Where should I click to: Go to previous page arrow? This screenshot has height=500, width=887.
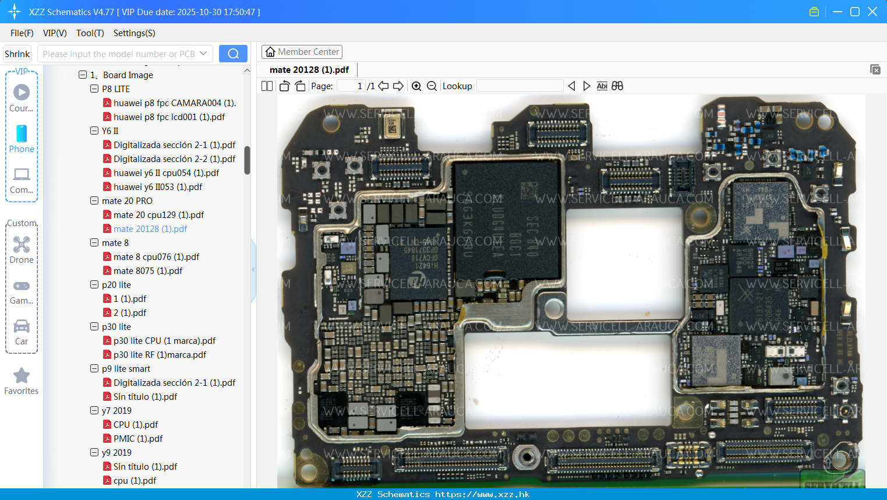point(383,86)
